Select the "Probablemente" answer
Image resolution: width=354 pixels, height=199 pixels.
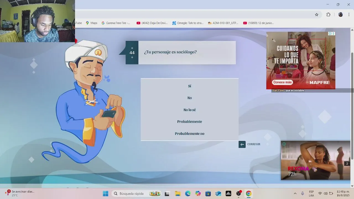coord(189,122)
